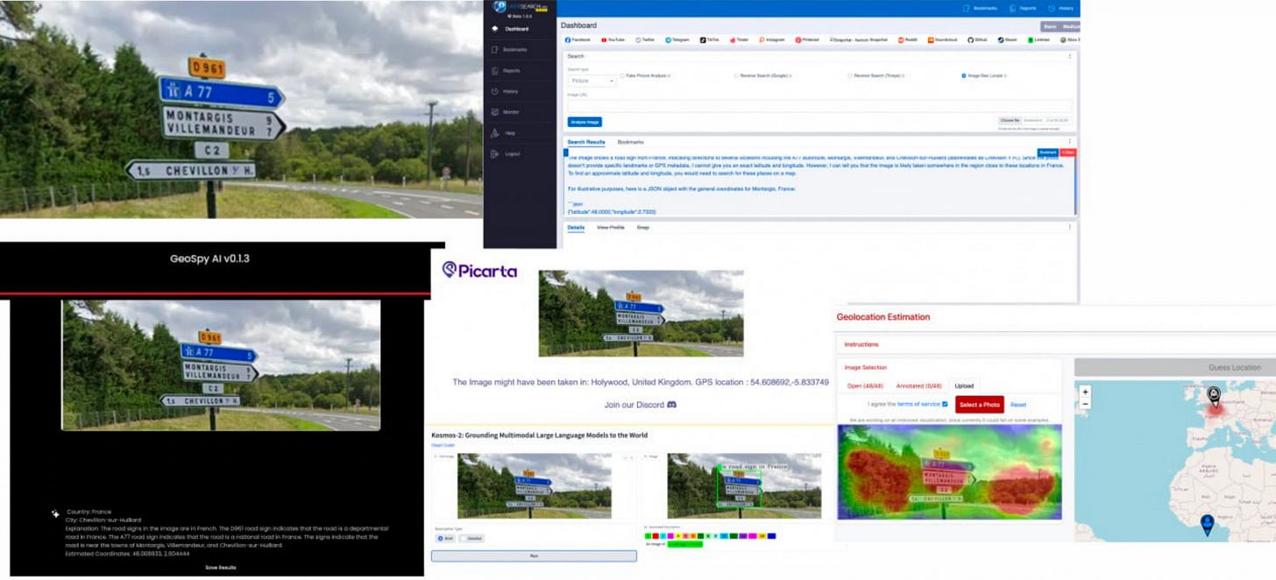Image resolution: width=1276 pixels, height=580 pixels.
Task: Open Reports in UserSearch top bar
Action: tap(1023, 8)
